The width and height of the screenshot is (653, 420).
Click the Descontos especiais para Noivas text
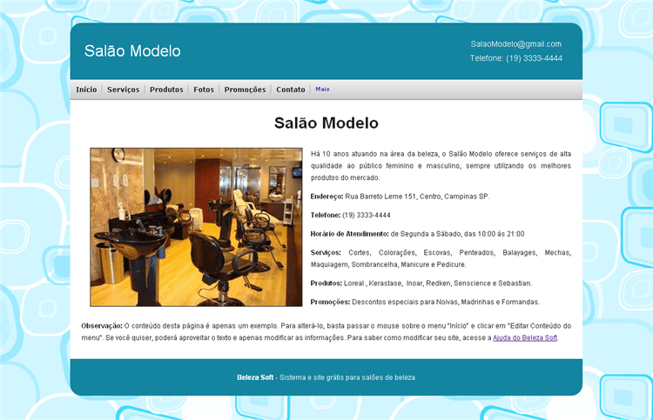pyautogui.click(x=446, y=302)
